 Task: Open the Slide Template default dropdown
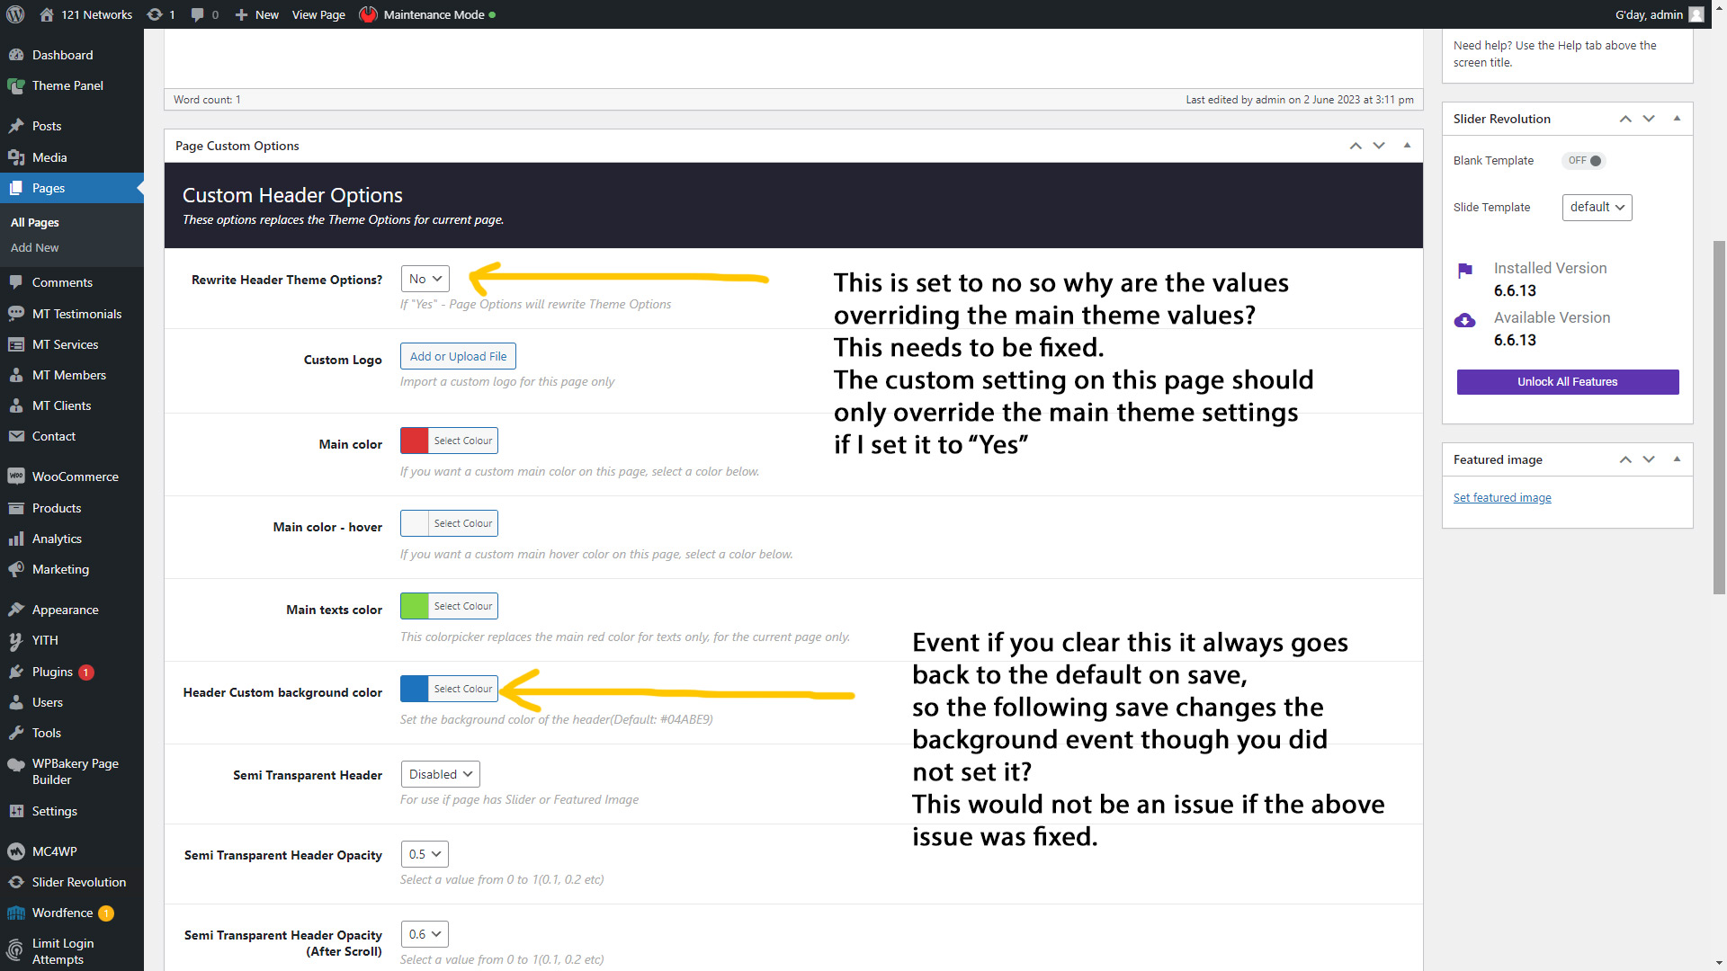1597,207
